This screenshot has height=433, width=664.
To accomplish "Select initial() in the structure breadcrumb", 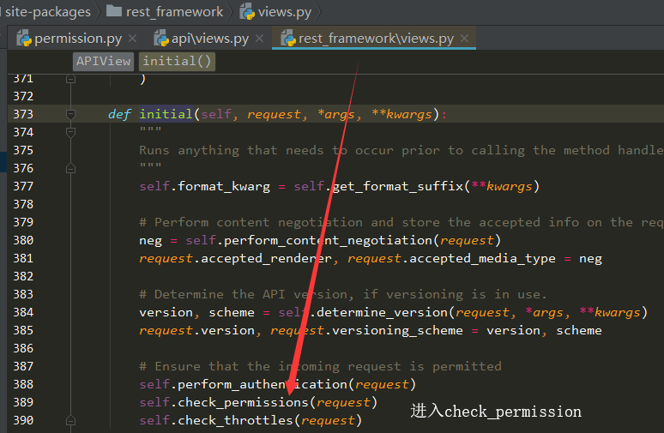I will pyautogui.click(x=177, y=62).
